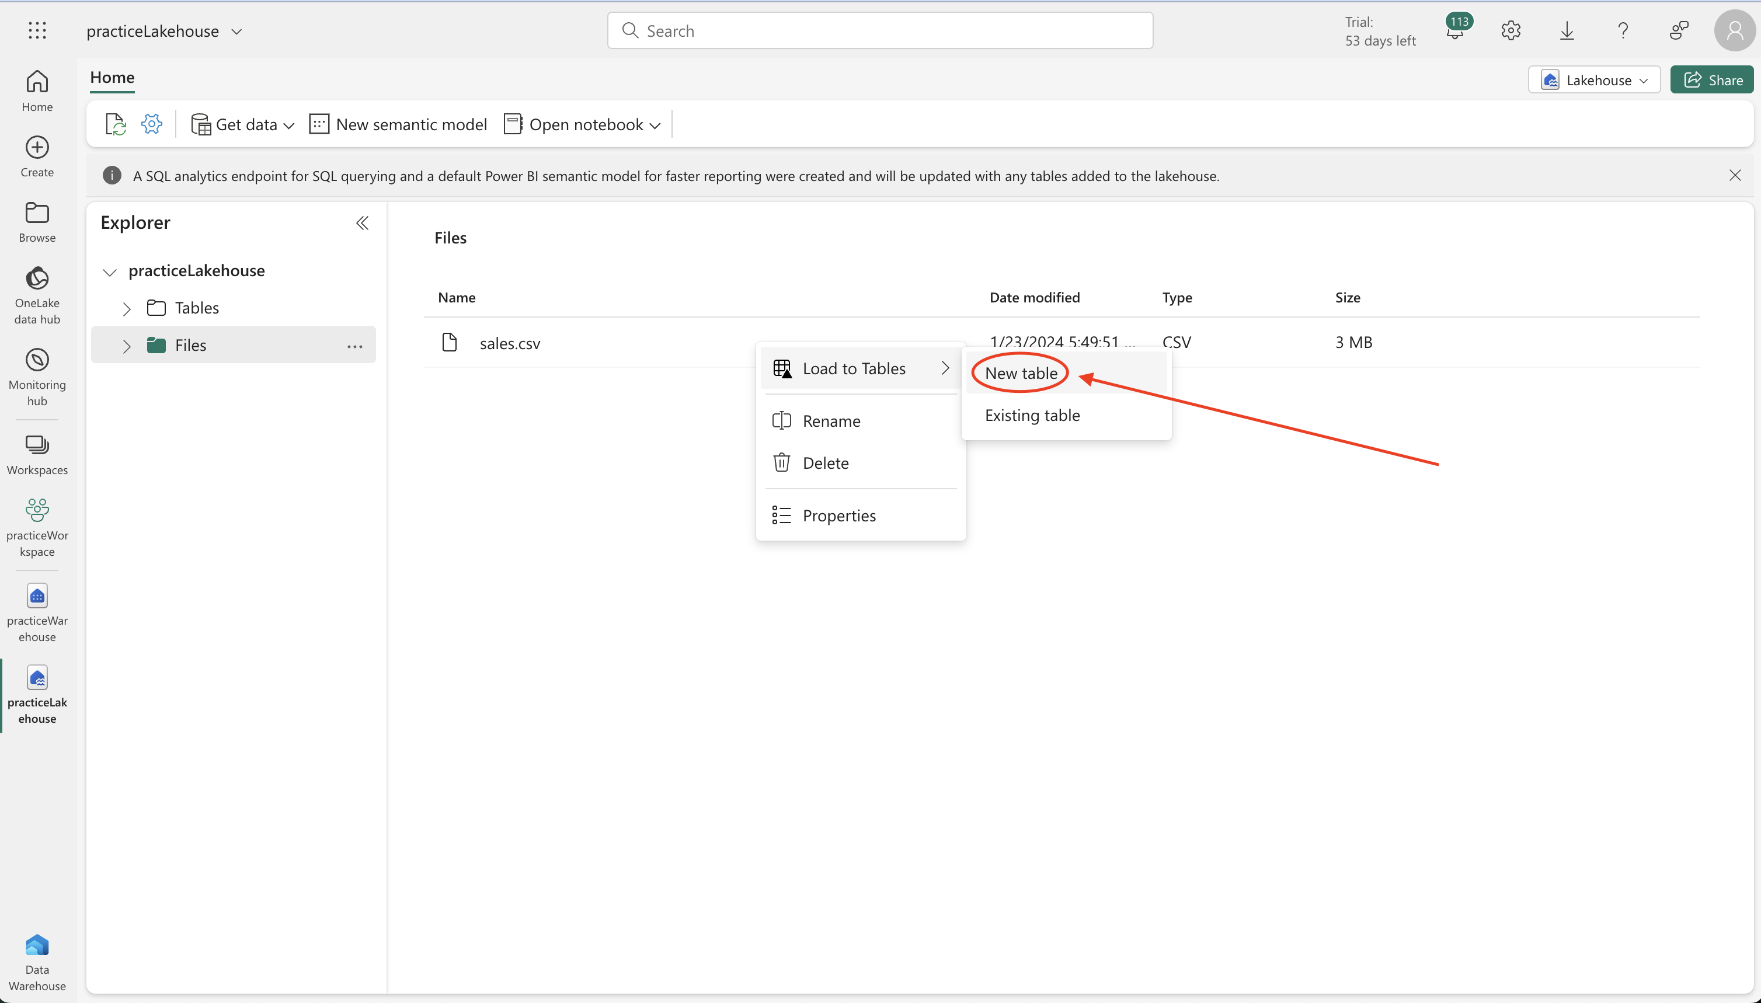Open the user account avatar

pos(1734,30)
